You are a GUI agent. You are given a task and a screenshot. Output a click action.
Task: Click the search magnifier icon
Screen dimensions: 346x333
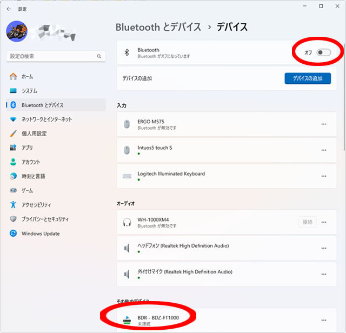tap(99, 56)
